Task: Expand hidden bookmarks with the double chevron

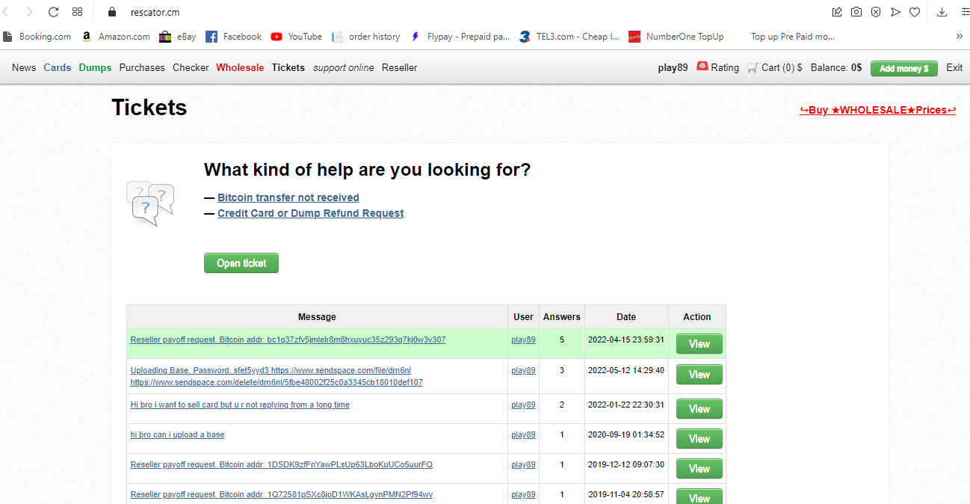Action: 960,36
